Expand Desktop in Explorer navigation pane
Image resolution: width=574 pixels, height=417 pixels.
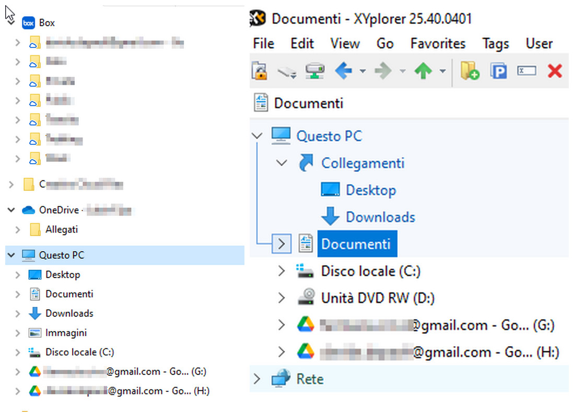coord(17,275)
